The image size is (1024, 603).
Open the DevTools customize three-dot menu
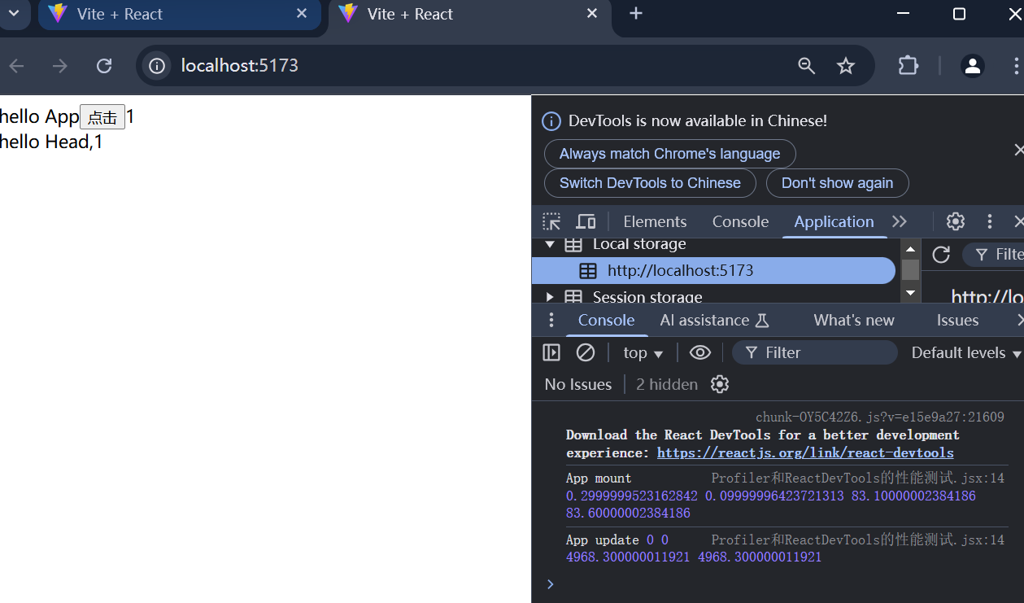990,221
